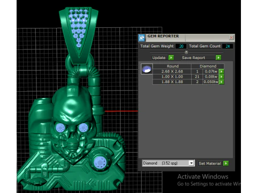Viewport: 257px width, 193px height.
Task: Click the Total Gem Weight label
Action: [x=157, y=46]
